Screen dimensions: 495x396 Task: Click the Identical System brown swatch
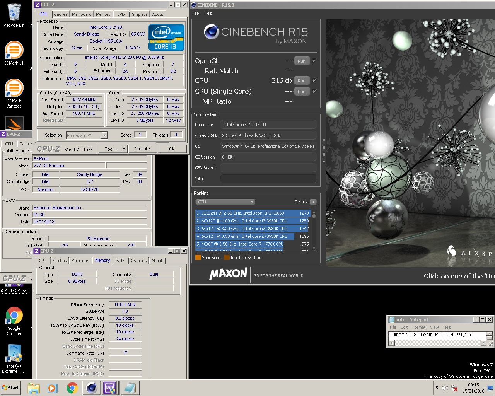[x=227, y=258]
